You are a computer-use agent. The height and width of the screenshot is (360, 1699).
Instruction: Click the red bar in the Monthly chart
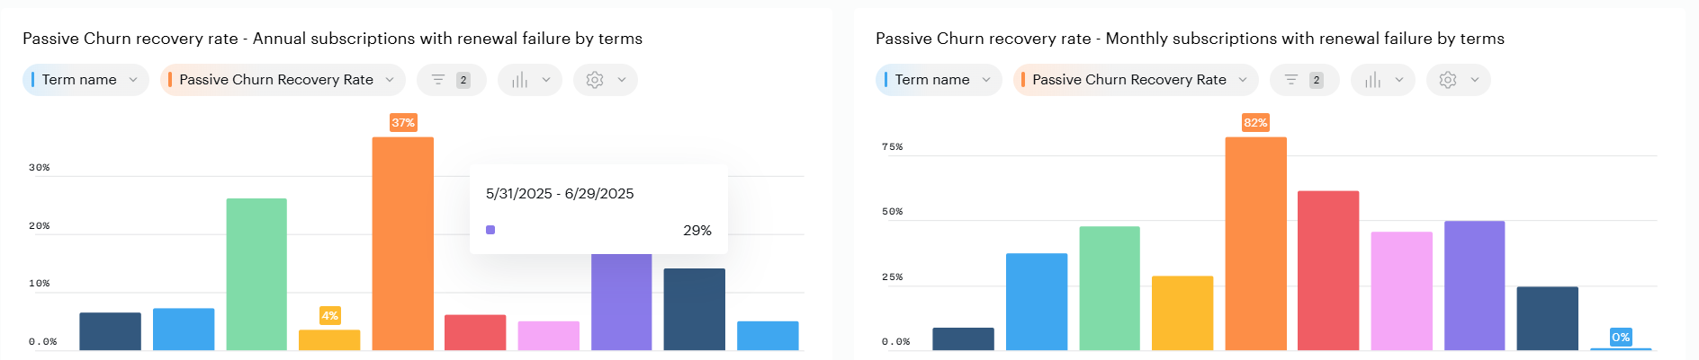click(x=1328, y=269)
